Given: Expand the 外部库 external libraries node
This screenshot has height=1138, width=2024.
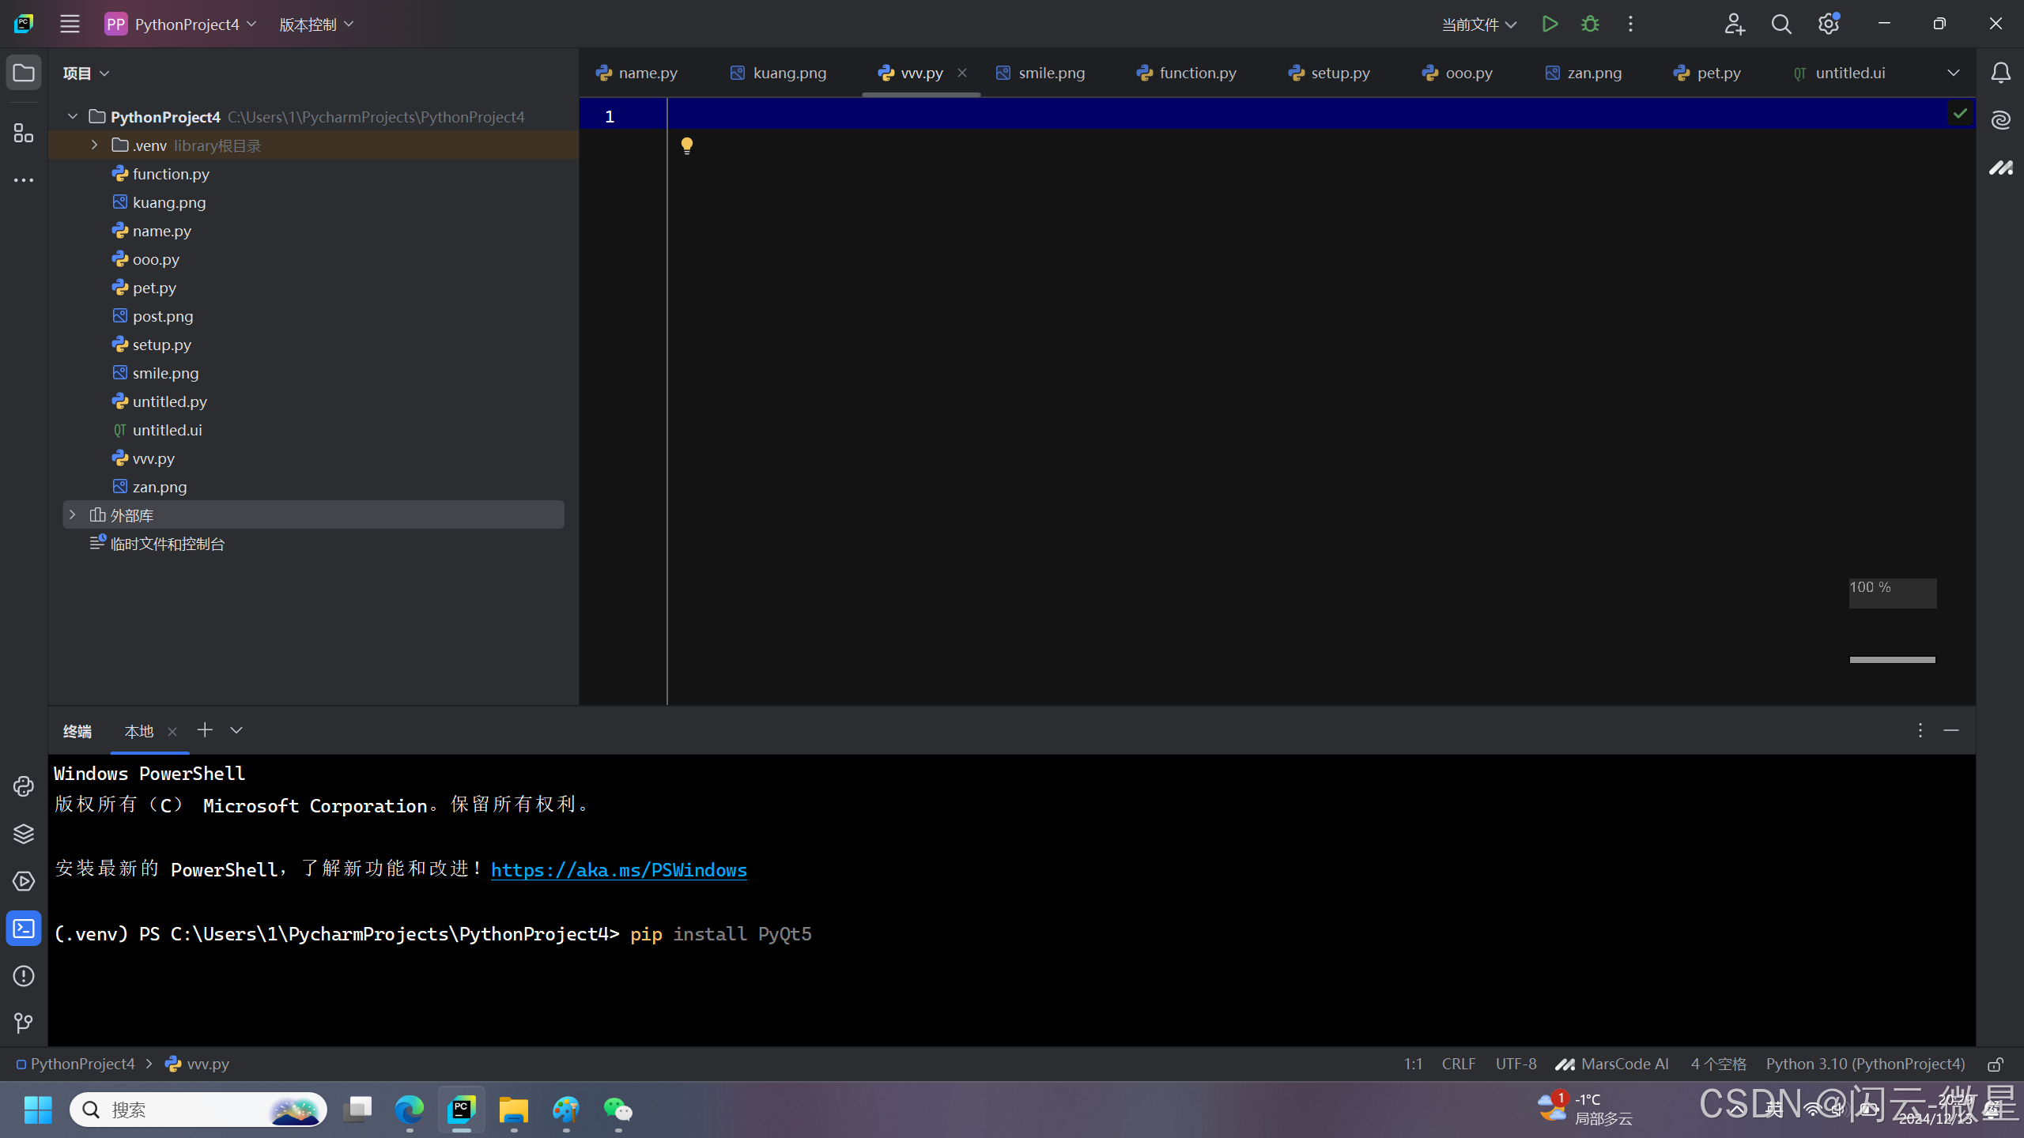Looking at the screenshot, I should pos(73,515).
